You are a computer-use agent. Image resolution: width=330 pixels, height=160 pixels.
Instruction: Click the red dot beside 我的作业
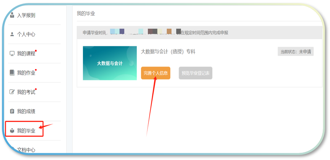36,70
